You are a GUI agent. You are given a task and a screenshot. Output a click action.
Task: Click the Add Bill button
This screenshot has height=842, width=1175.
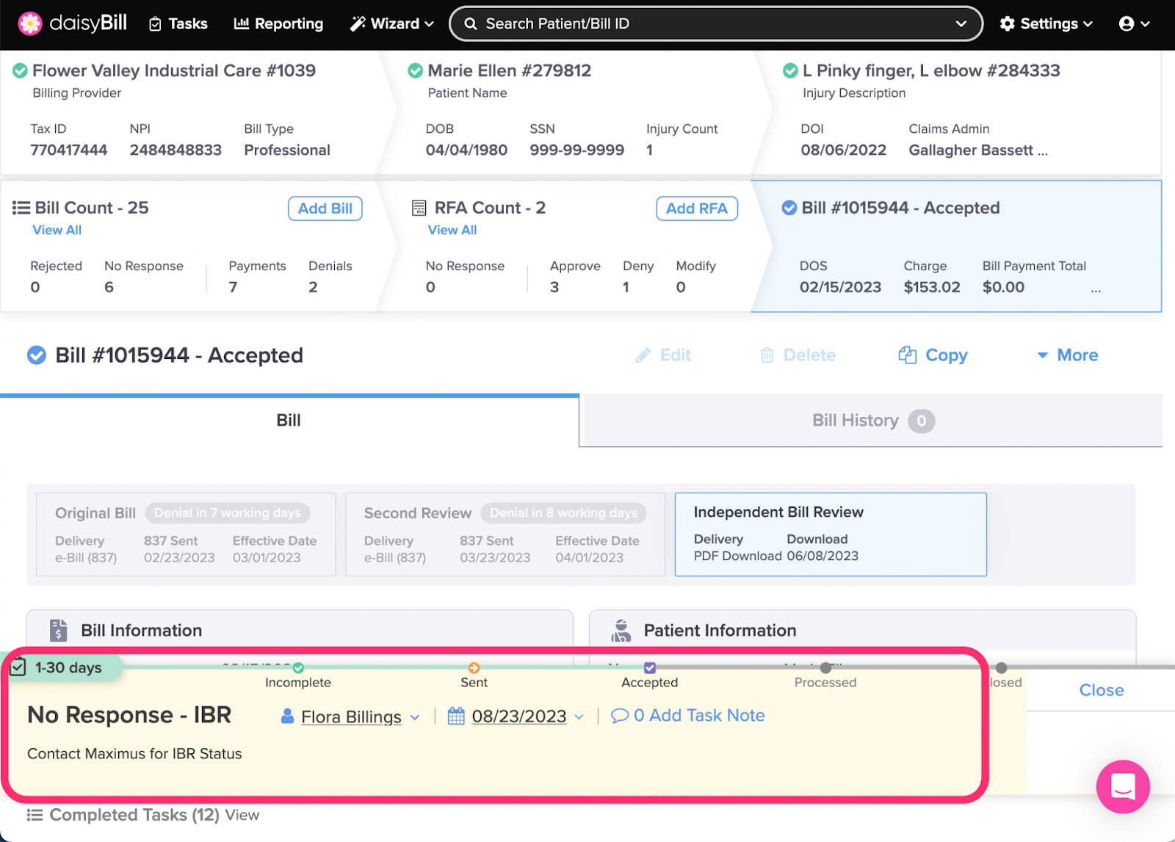click(x=325, y=208)
